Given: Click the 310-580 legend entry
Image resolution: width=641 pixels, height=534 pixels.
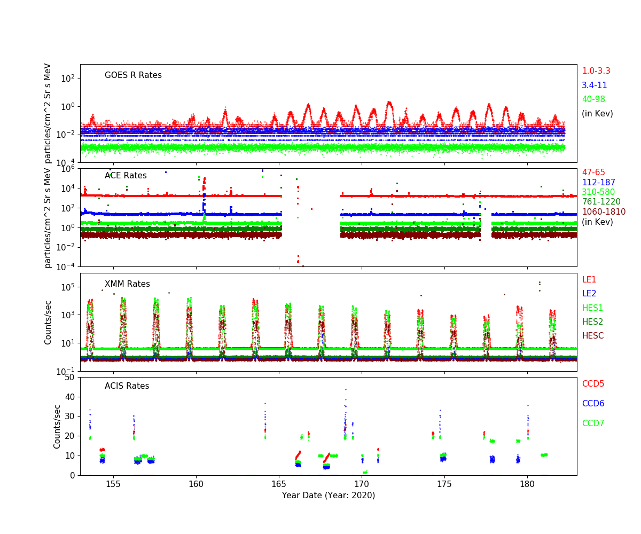Looking at the screenshot, I should pyautogui.click(x=598, y=192).
